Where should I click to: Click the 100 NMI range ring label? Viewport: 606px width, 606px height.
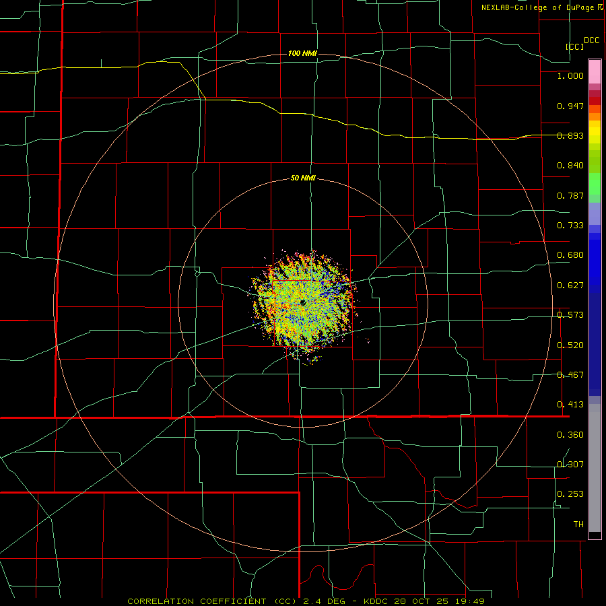(302, 53)
